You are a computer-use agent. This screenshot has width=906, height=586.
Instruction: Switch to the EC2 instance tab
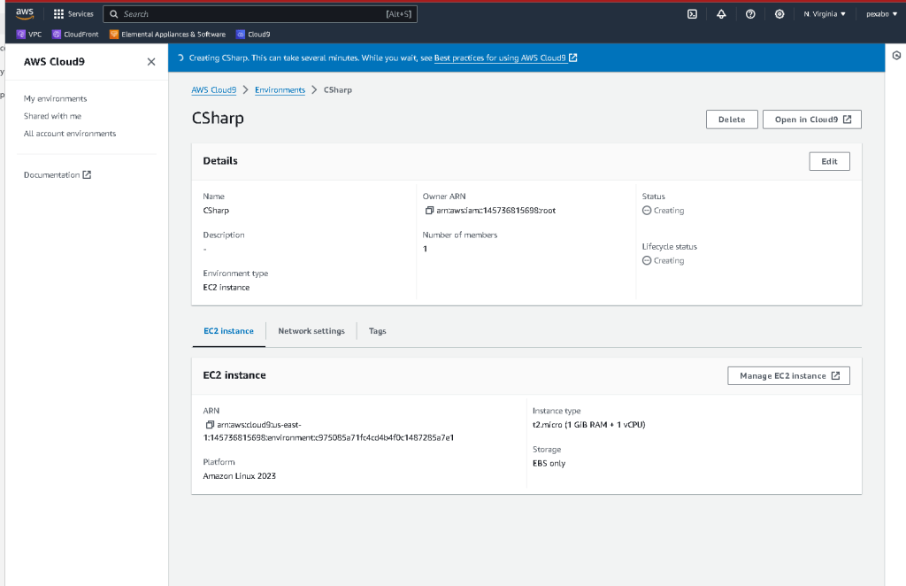click(x=229, y=331)
